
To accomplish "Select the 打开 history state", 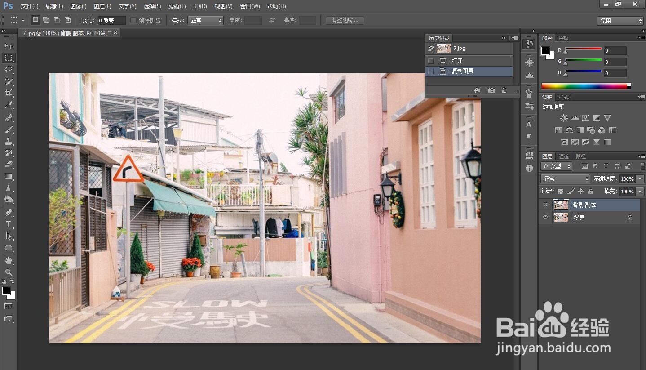I will [x=469, y=61].
